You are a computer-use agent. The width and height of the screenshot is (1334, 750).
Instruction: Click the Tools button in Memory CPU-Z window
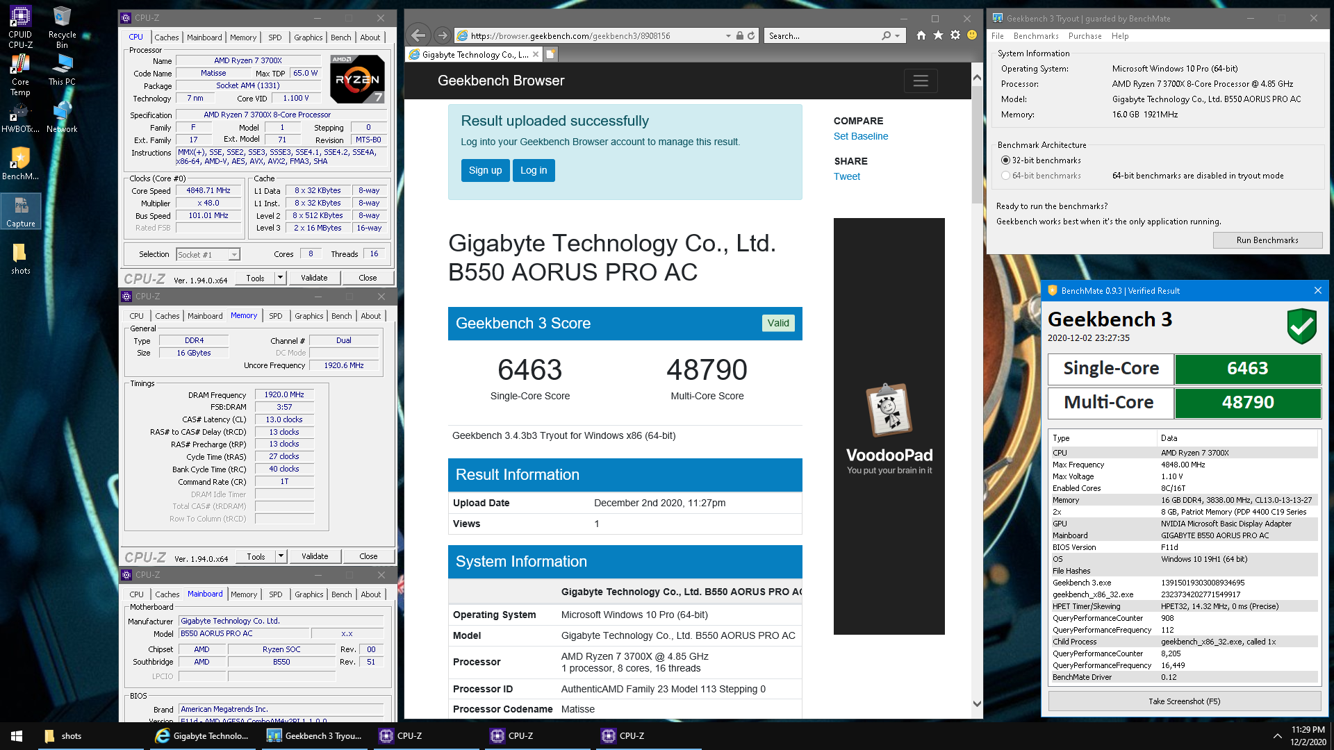(x=256, y=557)
